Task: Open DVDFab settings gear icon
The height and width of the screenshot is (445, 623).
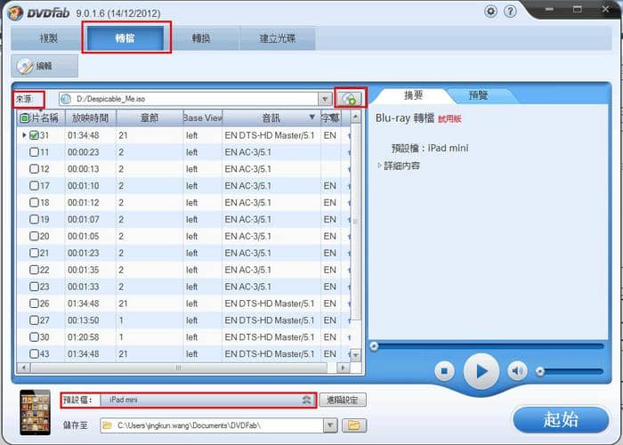Action: coord(491,11)
